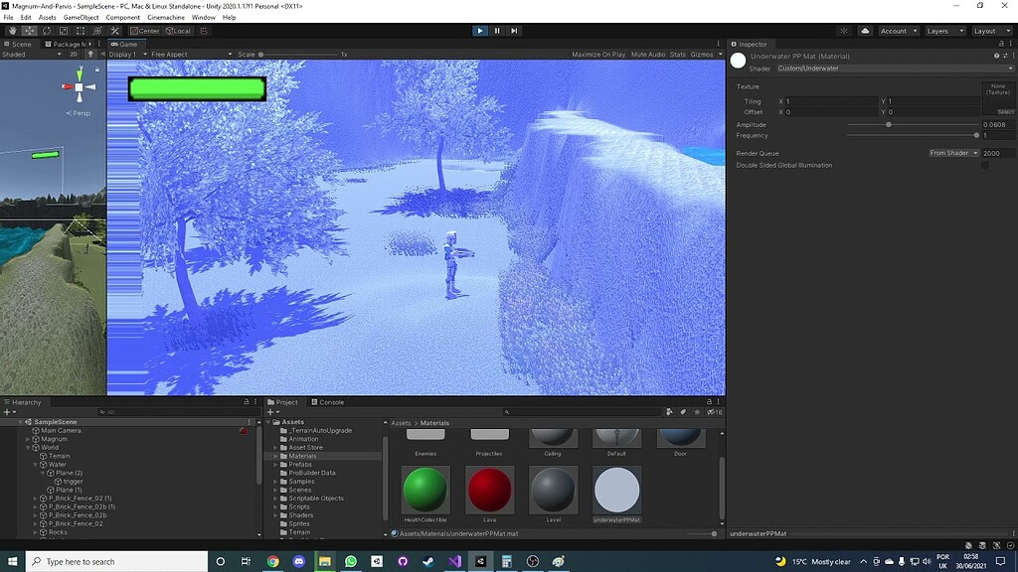Enable Double Sided Global Illumination
1018x572 pixels.
[988, 165]
